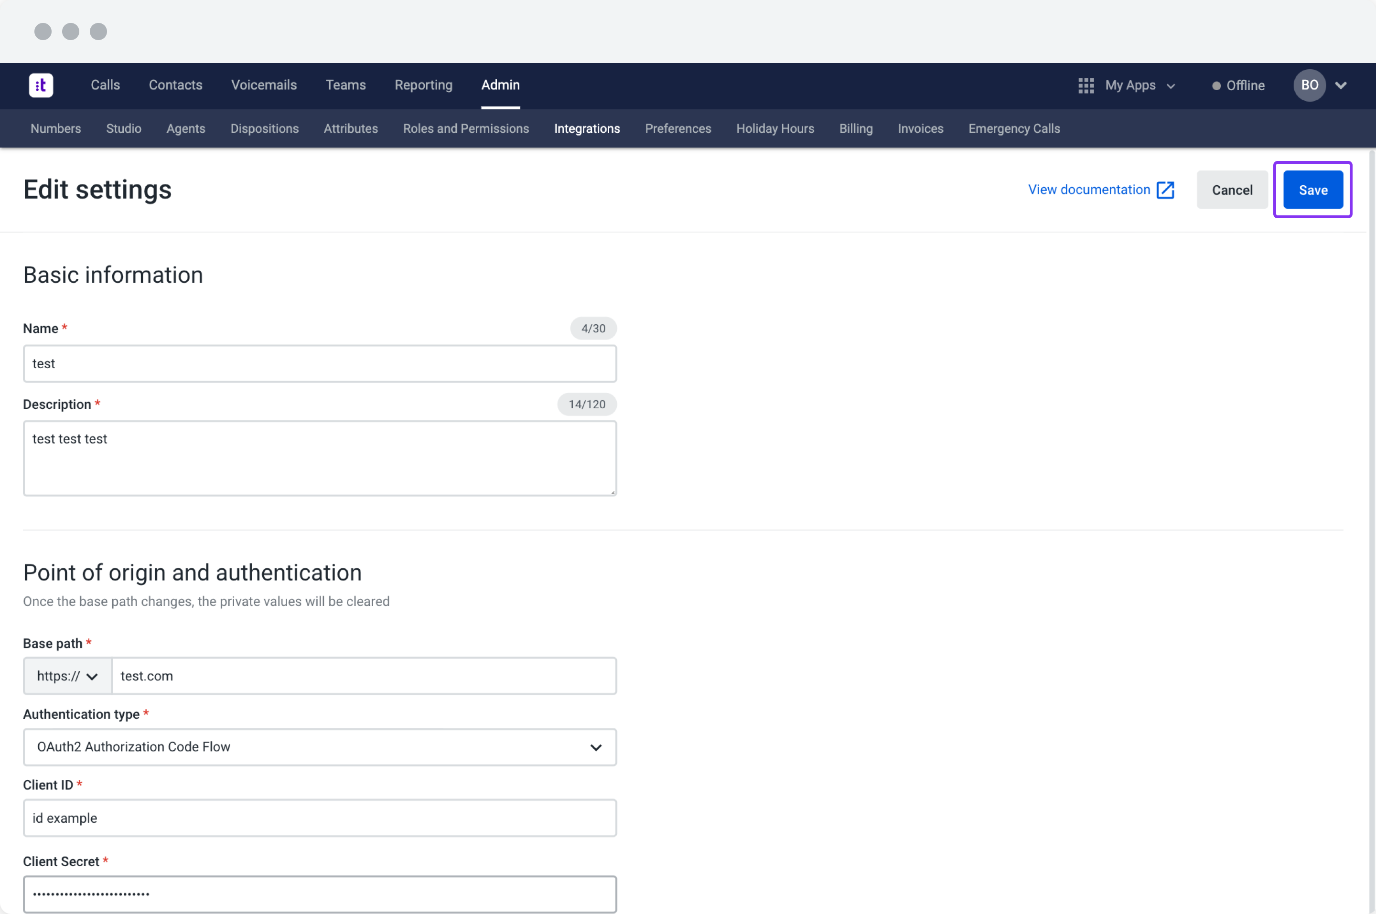The image size is (1376, 914).
Task: Save the integration settings
Action: pos(1312,190)
